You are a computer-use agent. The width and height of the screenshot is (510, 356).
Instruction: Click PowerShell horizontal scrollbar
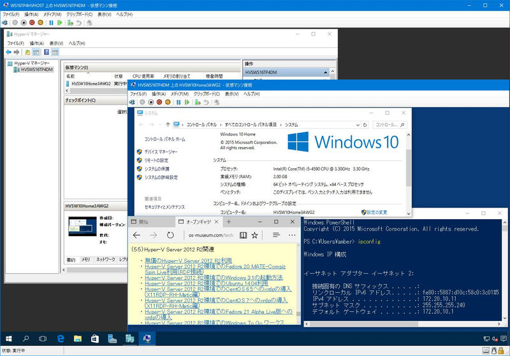click(x=363, y=324)
